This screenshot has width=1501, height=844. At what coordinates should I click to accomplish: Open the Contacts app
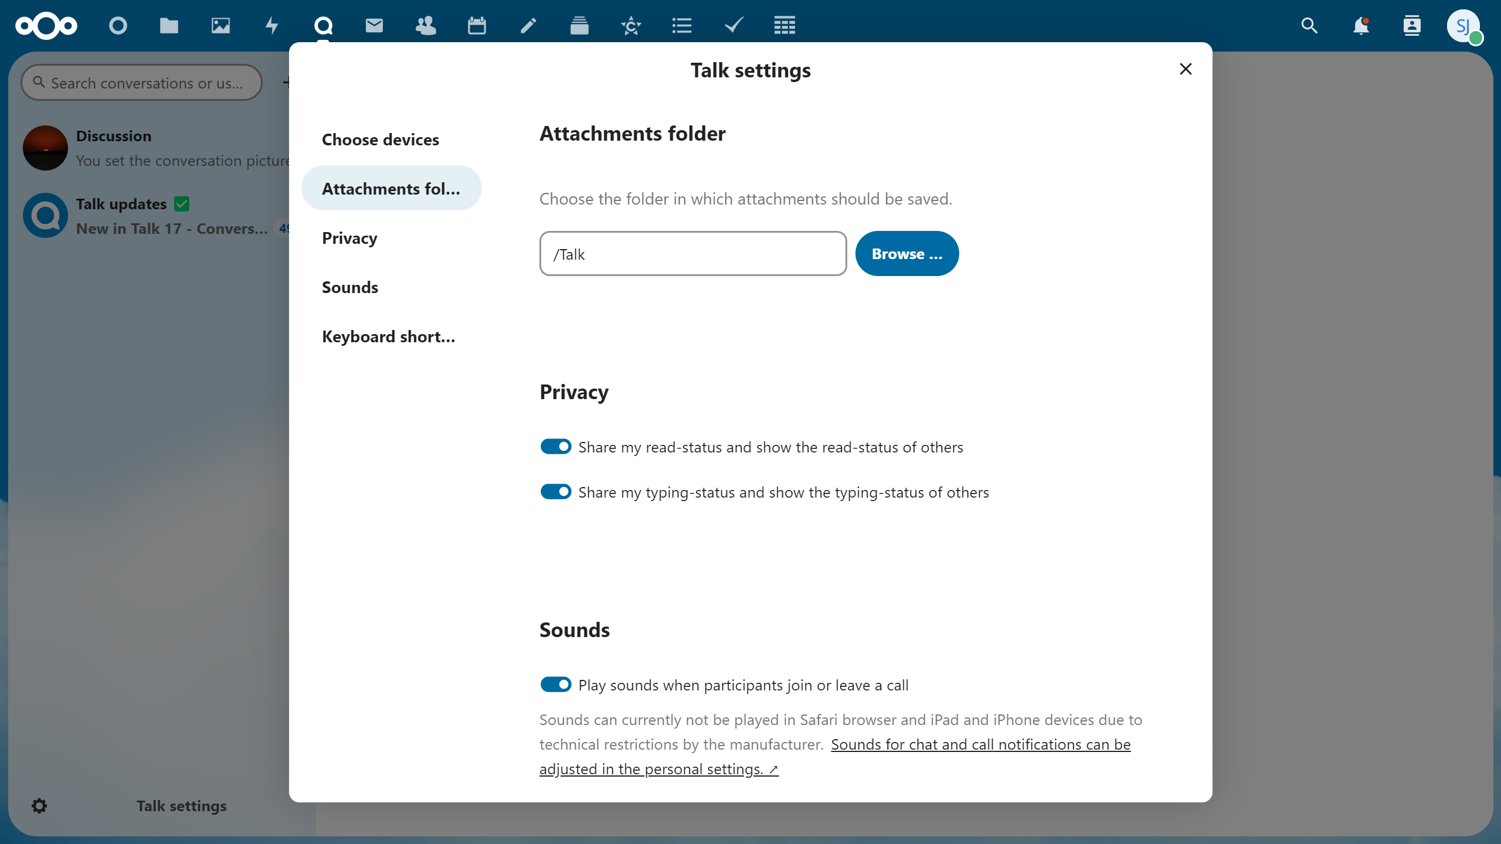pyautogui.click(x=426, y=26)
